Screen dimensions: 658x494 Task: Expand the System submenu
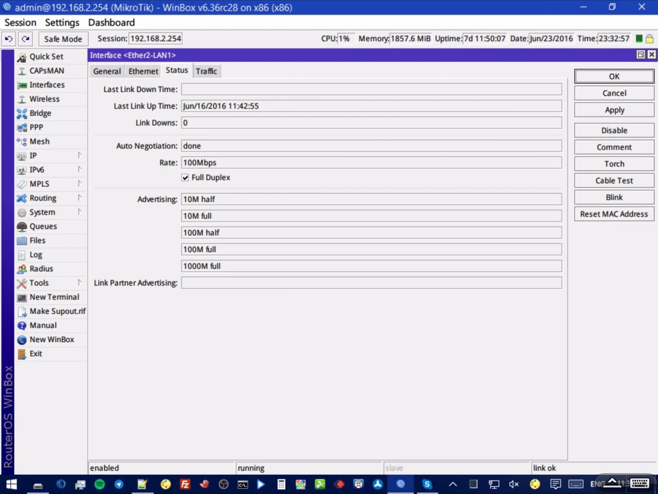click(x=80, y=212)
